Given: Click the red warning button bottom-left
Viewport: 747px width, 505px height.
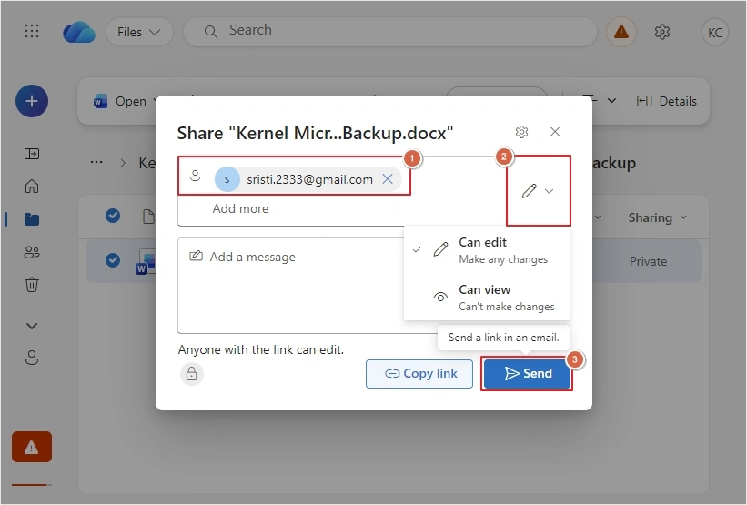Looking at the screenshot, I should click(32, 447).
